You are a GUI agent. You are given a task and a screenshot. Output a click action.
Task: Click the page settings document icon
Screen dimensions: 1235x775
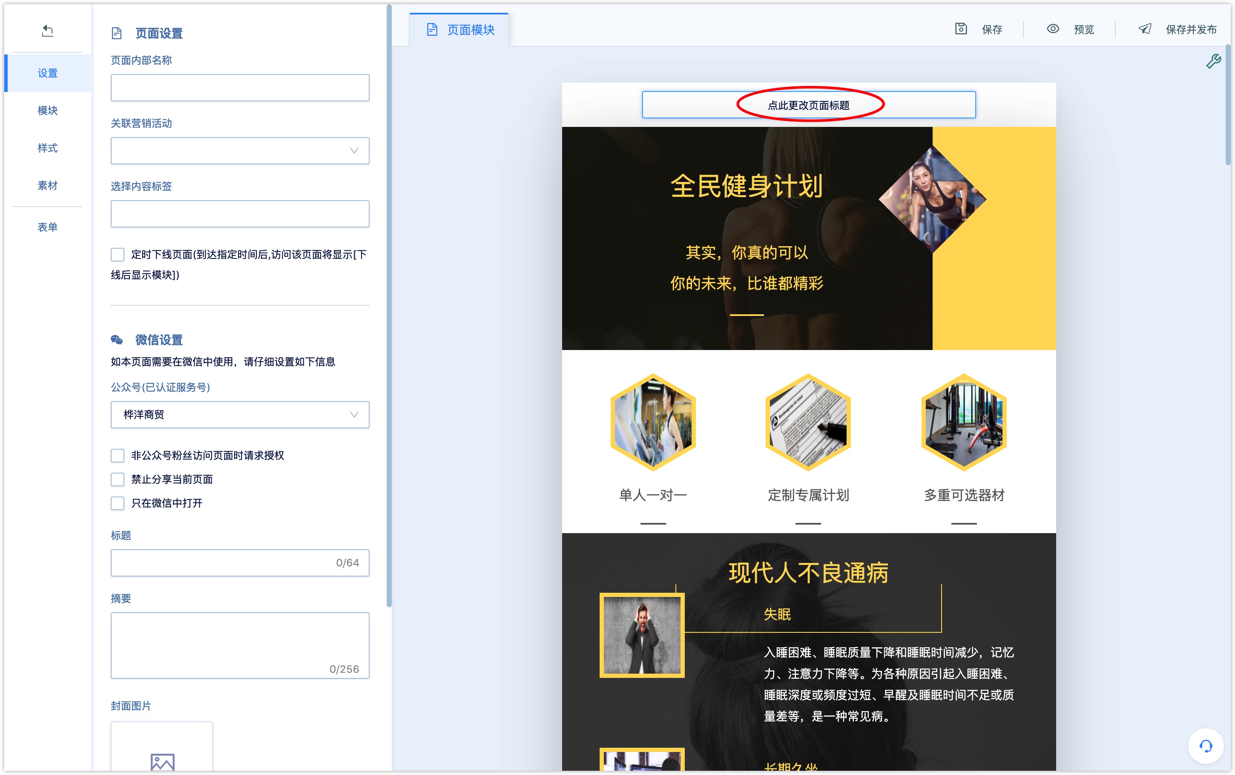(117, 33)
